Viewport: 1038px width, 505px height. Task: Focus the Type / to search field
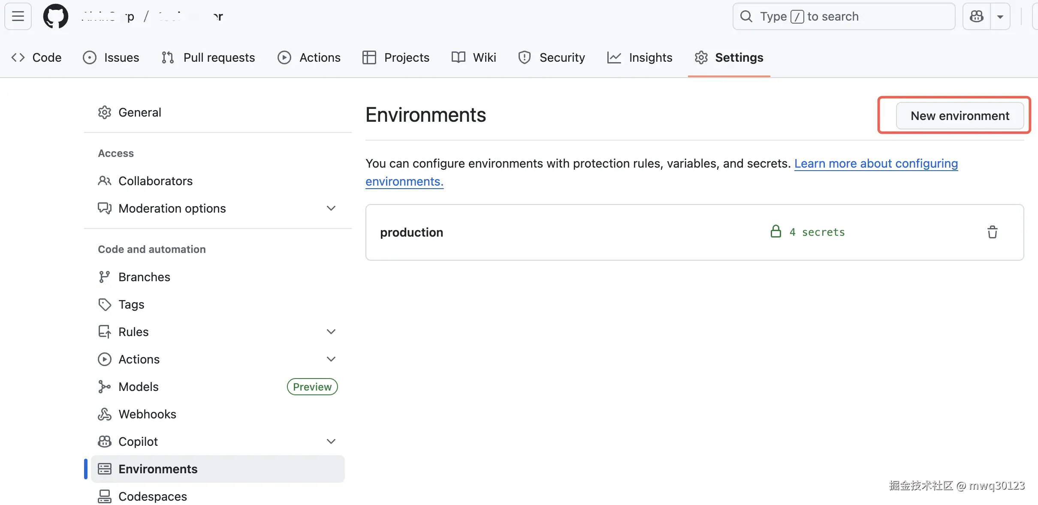844,16
